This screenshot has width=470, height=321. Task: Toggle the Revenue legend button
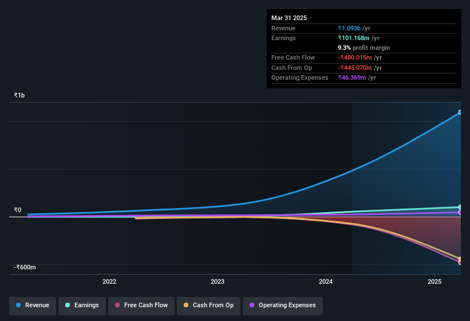pos(33,306)
